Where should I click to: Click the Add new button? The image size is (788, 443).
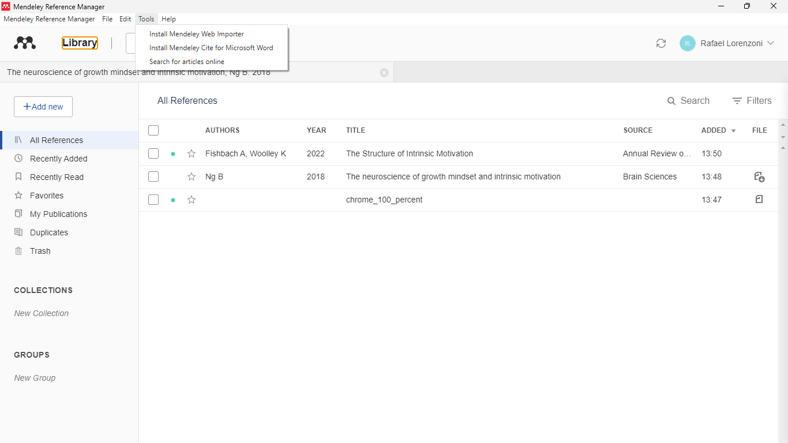click(43, 107)
